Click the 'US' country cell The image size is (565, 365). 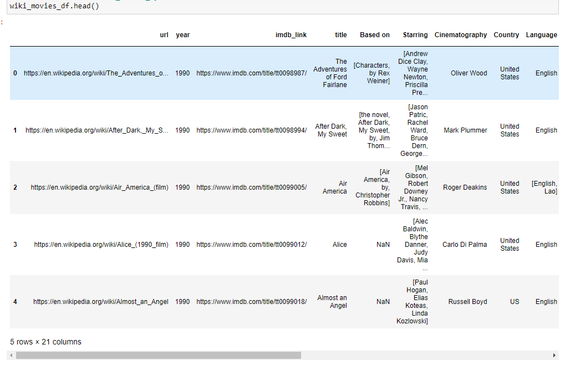coord(515,302)
